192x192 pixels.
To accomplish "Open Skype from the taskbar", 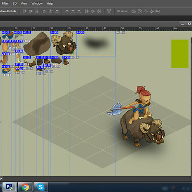I will [x=41, y=187].
